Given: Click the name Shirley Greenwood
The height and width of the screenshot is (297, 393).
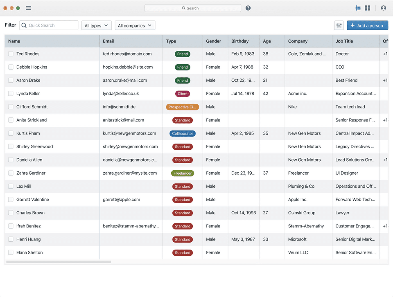Looking at the screenshot, I should tap(34, 146).
